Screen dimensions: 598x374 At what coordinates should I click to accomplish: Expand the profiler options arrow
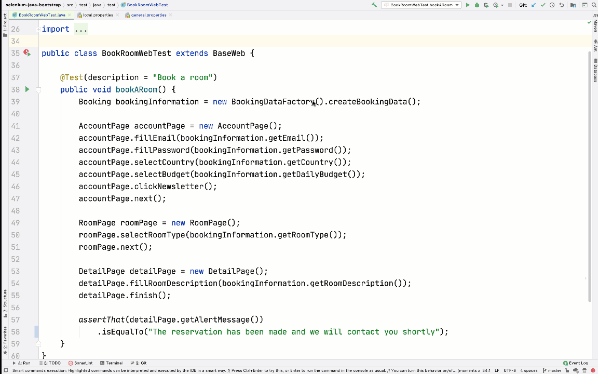click(502, 5)
